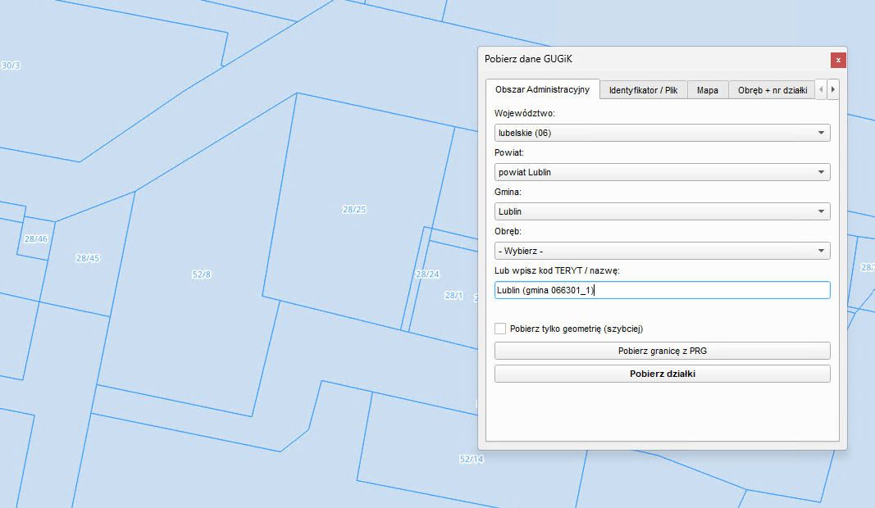Image resolution: width=875 pixels, height=508 pixels.
Task: Click into the TERYT code / name field
Action: tap(662, 290)
